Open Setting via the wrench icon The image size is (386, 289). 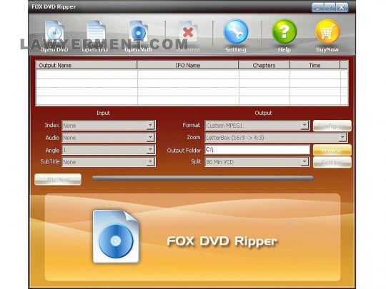click(236, 32)
